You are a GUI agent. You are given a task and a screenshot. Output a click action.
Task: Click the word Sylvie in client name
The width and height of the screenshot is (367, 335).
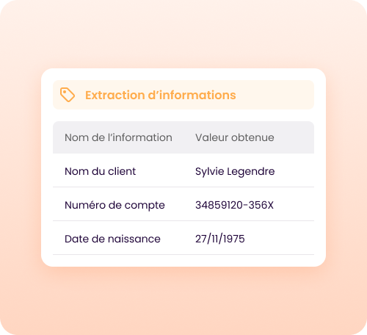point(210,172)
